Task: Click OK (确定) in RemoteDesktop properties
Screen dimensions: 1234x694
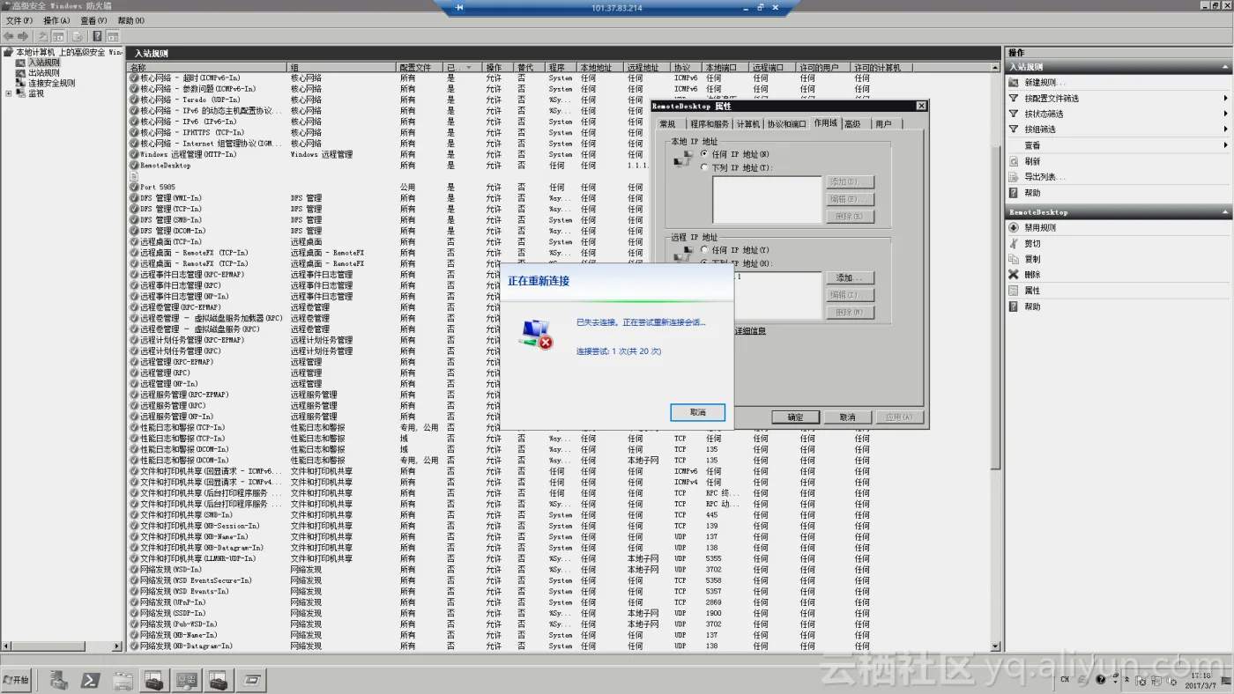Action: (x=795, y=417)
